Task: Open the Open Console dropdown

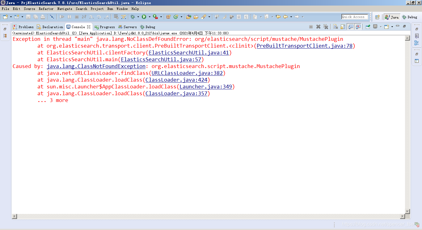Action: tap(392, 27)
